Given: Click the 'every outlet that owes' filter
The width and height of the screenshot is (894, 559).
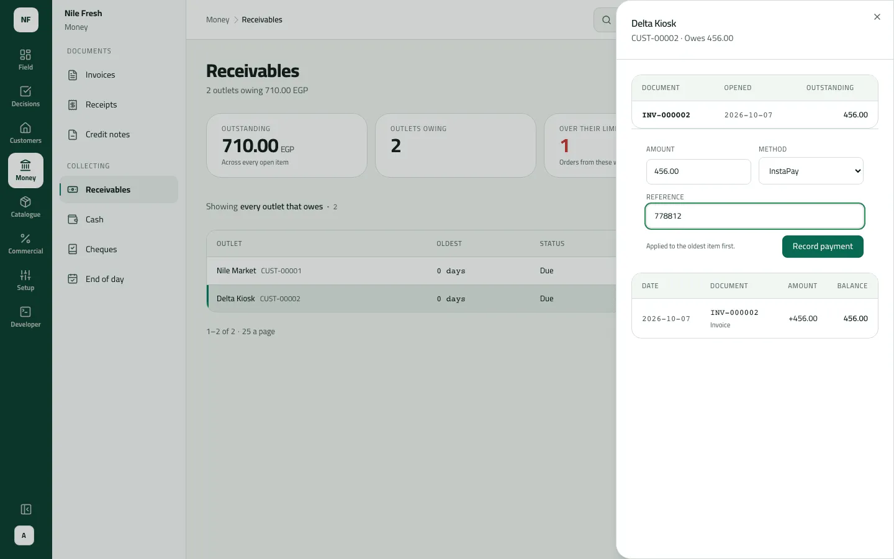Looking at the screenshot, I should (x=281, y=207).
